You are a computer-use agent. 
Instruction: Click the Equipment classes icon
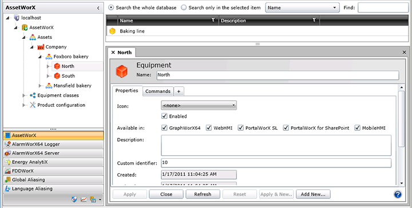(33, 95)
